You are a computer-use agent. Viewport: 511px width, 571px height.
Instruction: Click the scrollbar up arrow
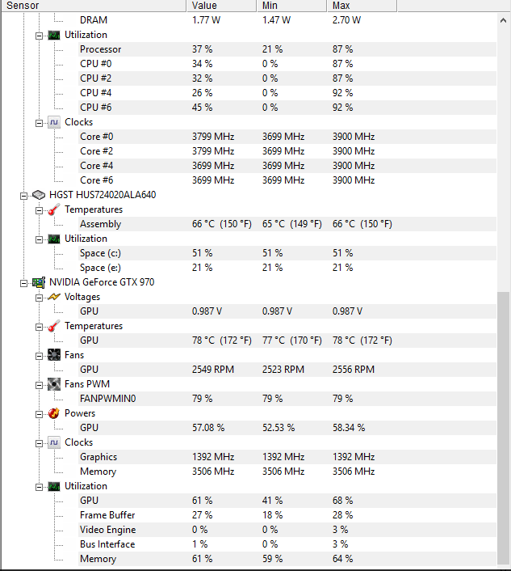point(504,20)
